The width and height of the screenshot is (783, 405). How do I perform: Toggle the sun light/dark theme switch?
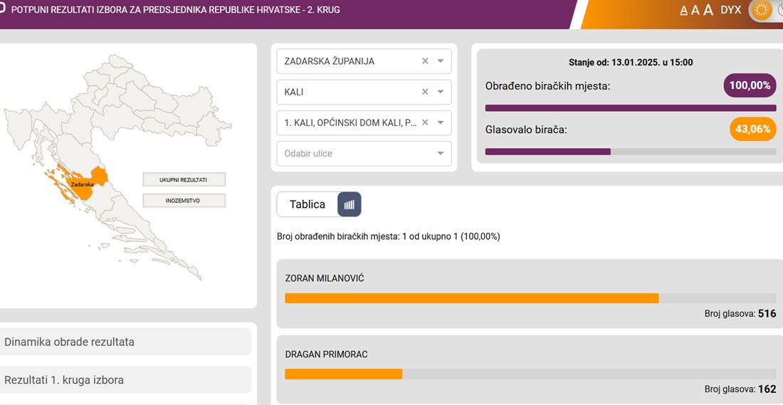762,11
